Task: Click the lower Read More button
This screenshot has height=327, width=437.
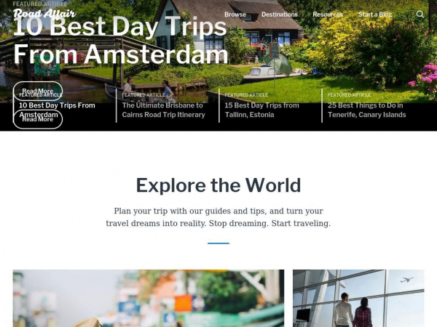Action: pos(38,119)
